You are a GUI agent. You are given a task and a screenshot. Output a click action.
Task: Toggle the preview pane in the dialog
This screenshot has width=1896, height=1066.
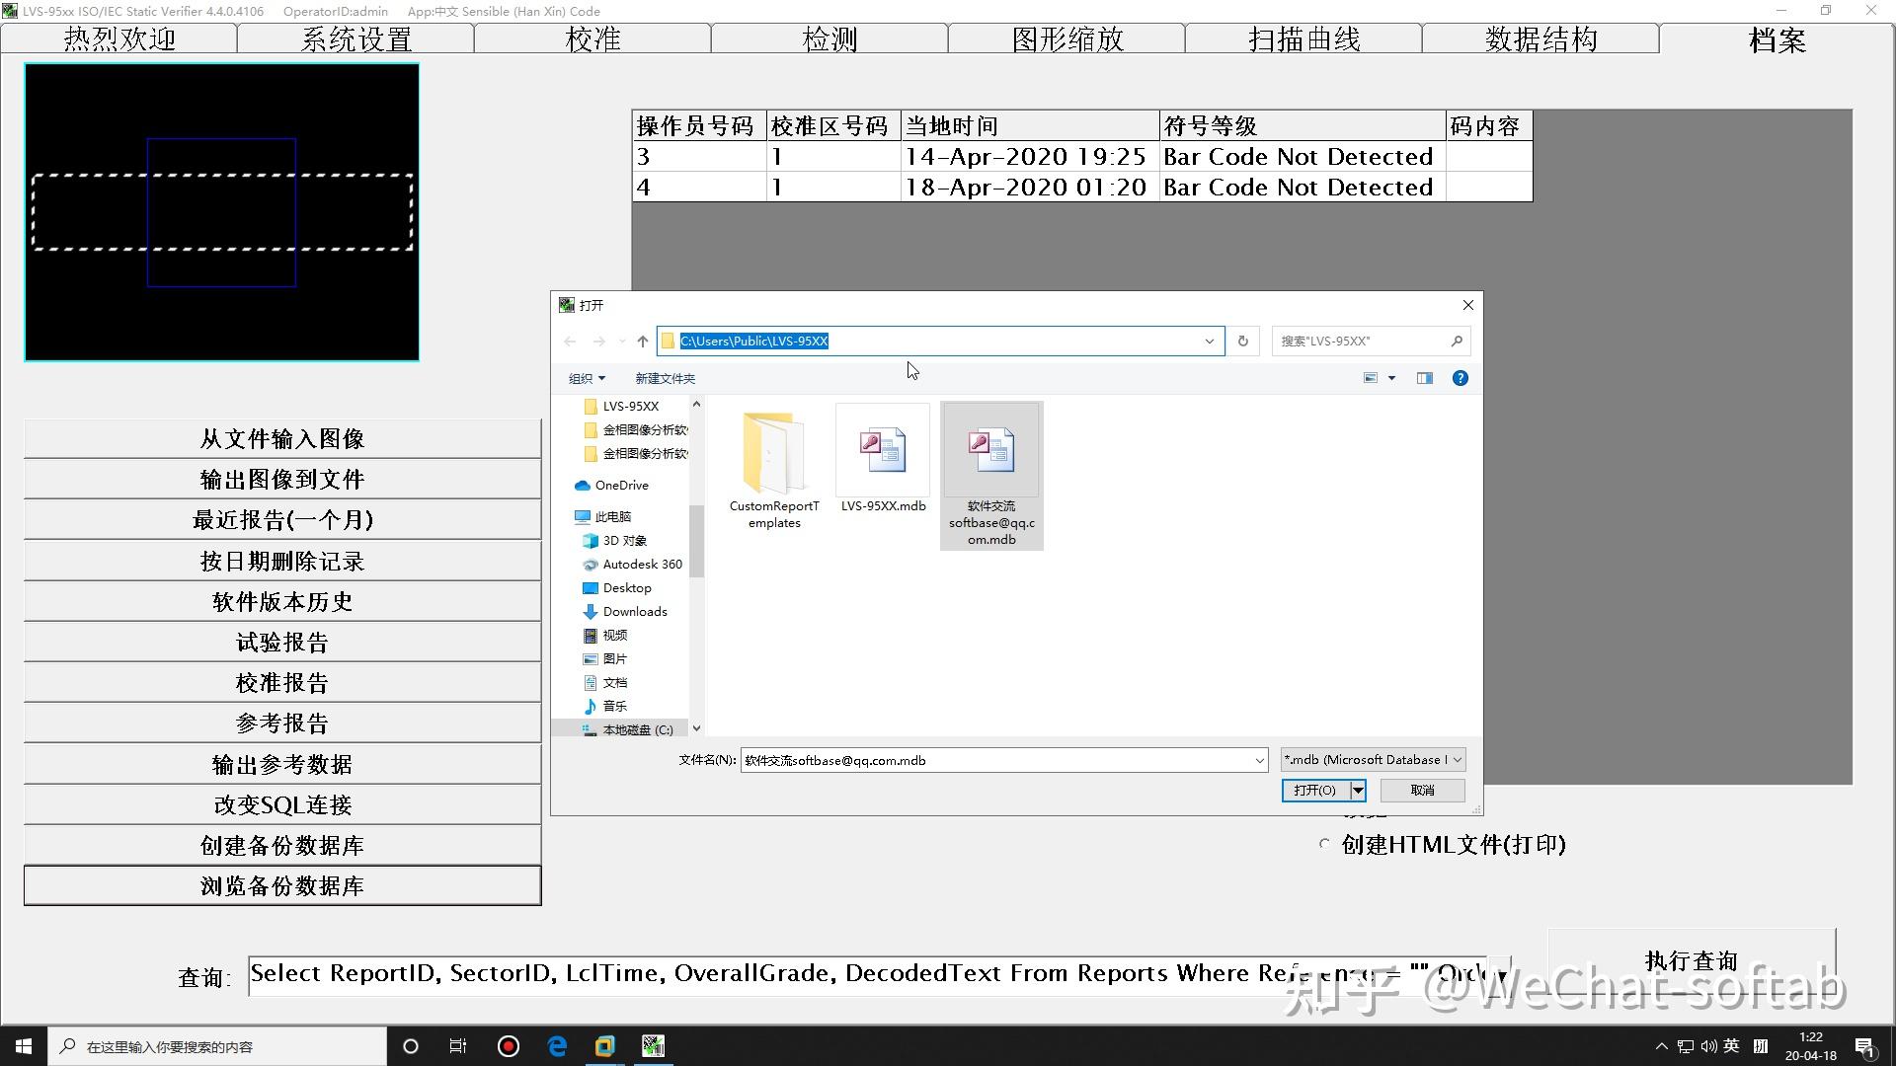pos(1425,378)
